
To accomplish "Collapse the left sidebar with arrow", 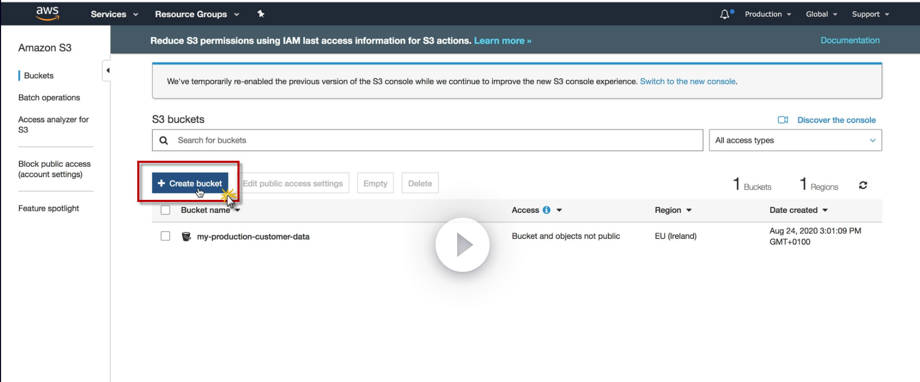I will point(107,70).
